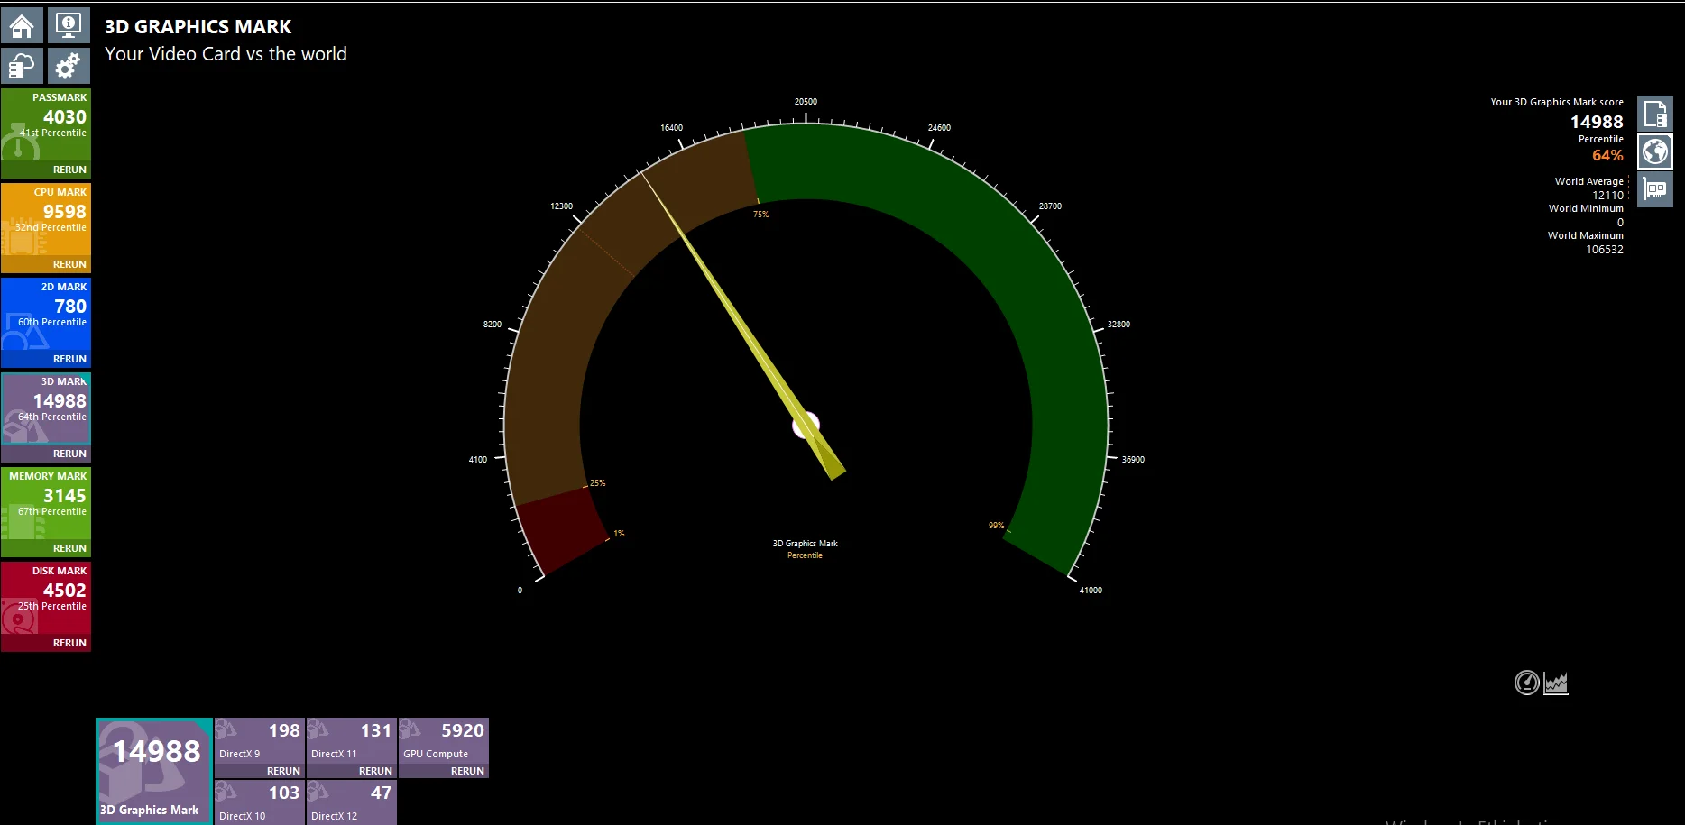
Task: Click the Home icon in the top-left
Action: pyautogui.click(x=22, y=25)
